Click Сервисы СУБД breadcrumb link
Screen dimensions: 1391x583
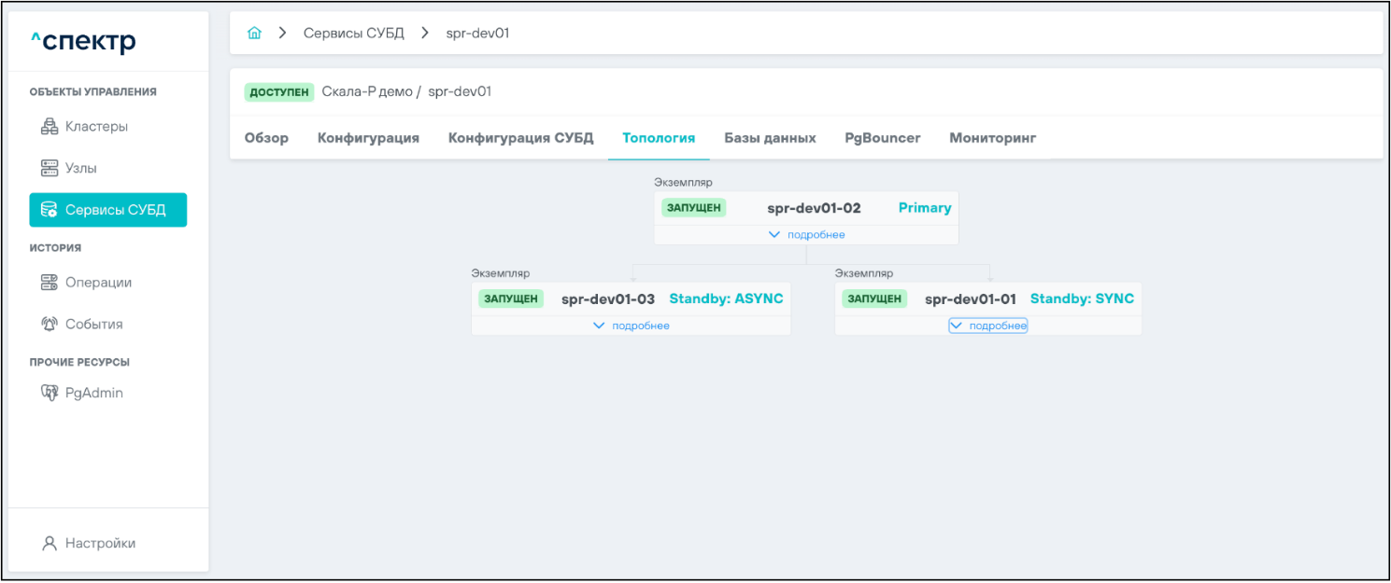pyautogui.click(x=354, y=34)
